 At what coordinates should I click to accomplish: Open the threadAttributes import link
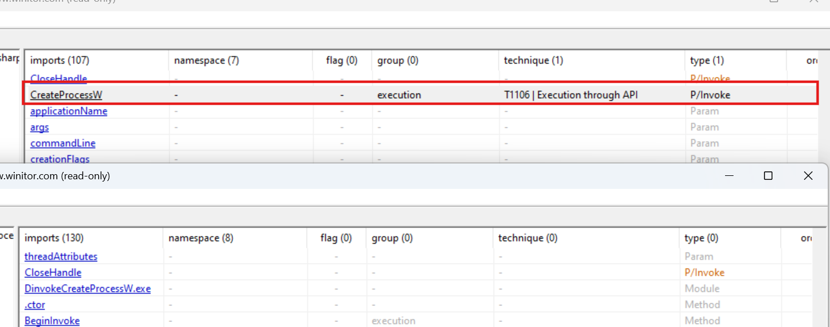(61, 257)
